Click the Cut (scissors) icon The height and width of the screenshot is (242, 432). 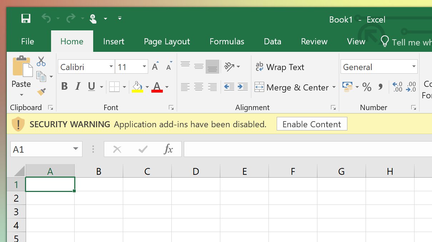[x=41, y=61]
